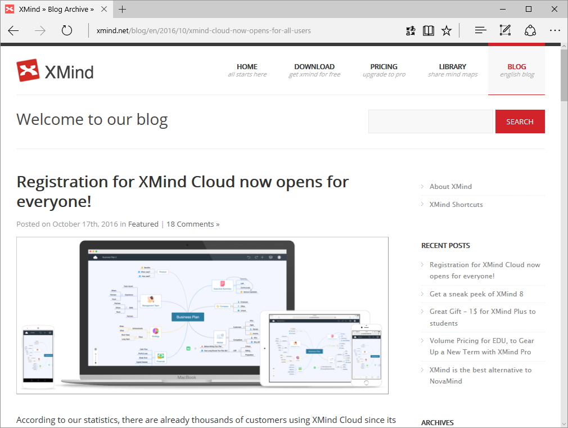This screenshot has height=428, width=568.
Task: Open the LIBRARY navigation item
Action: coord(453,70)
